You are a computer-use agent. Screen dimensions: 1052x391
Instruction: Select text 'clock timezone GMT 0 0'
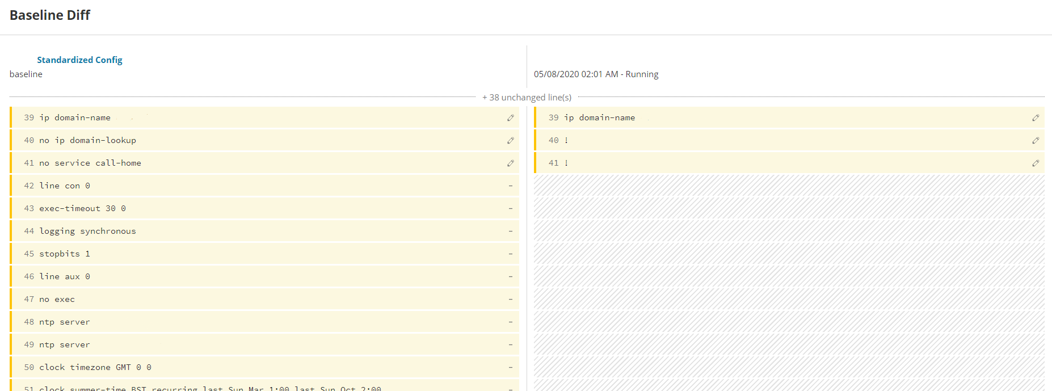coord(95,367)
